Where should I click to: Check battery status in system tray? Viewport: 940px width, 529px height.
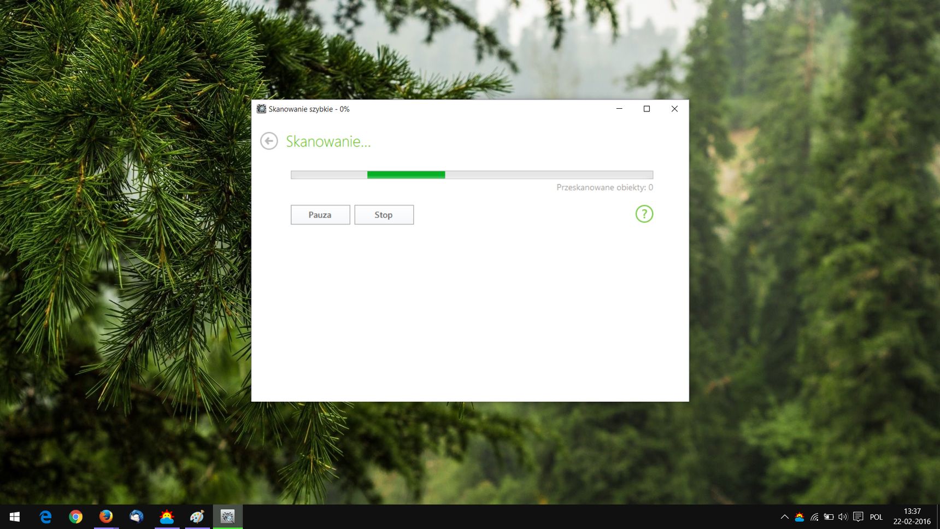pos(829,517)
